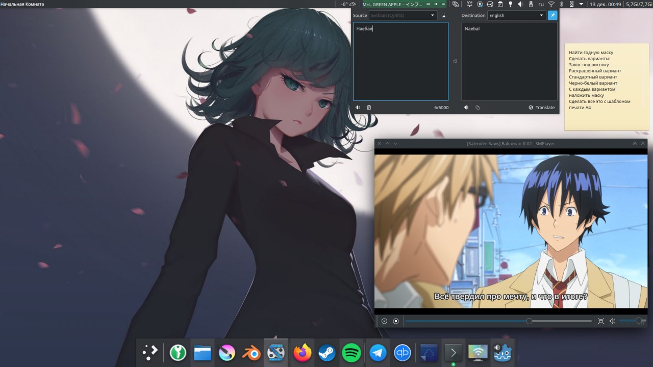This screenshot has height=367, width=653.
Task: Click the clear source text broom icon
Action: (444, 15)
